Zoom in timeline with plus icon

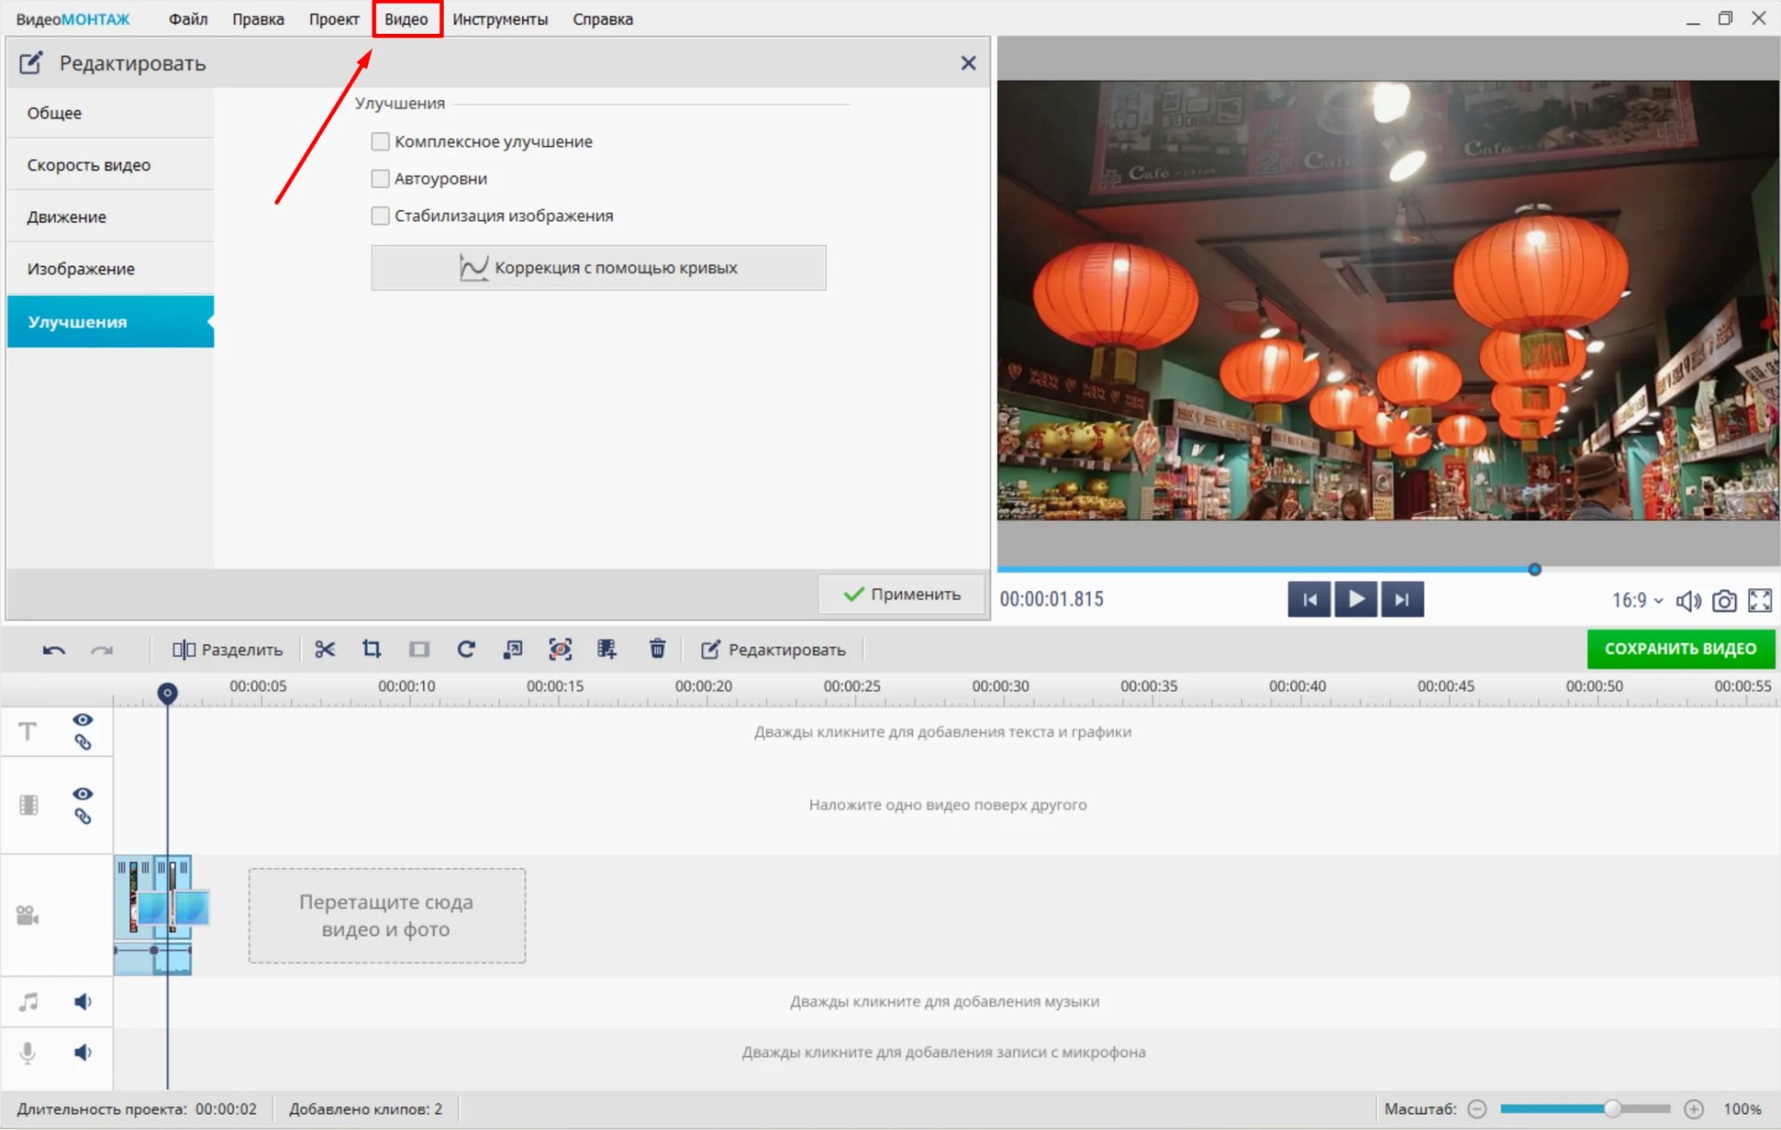point(1694,1109)
